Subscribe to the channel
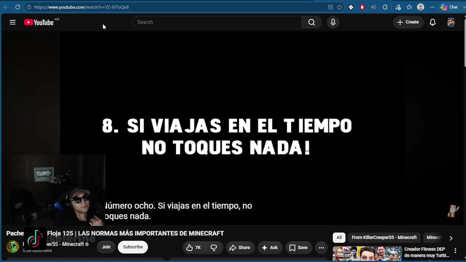Image resolution: width=466 pixels, height=262 pixels. (133, 247)
